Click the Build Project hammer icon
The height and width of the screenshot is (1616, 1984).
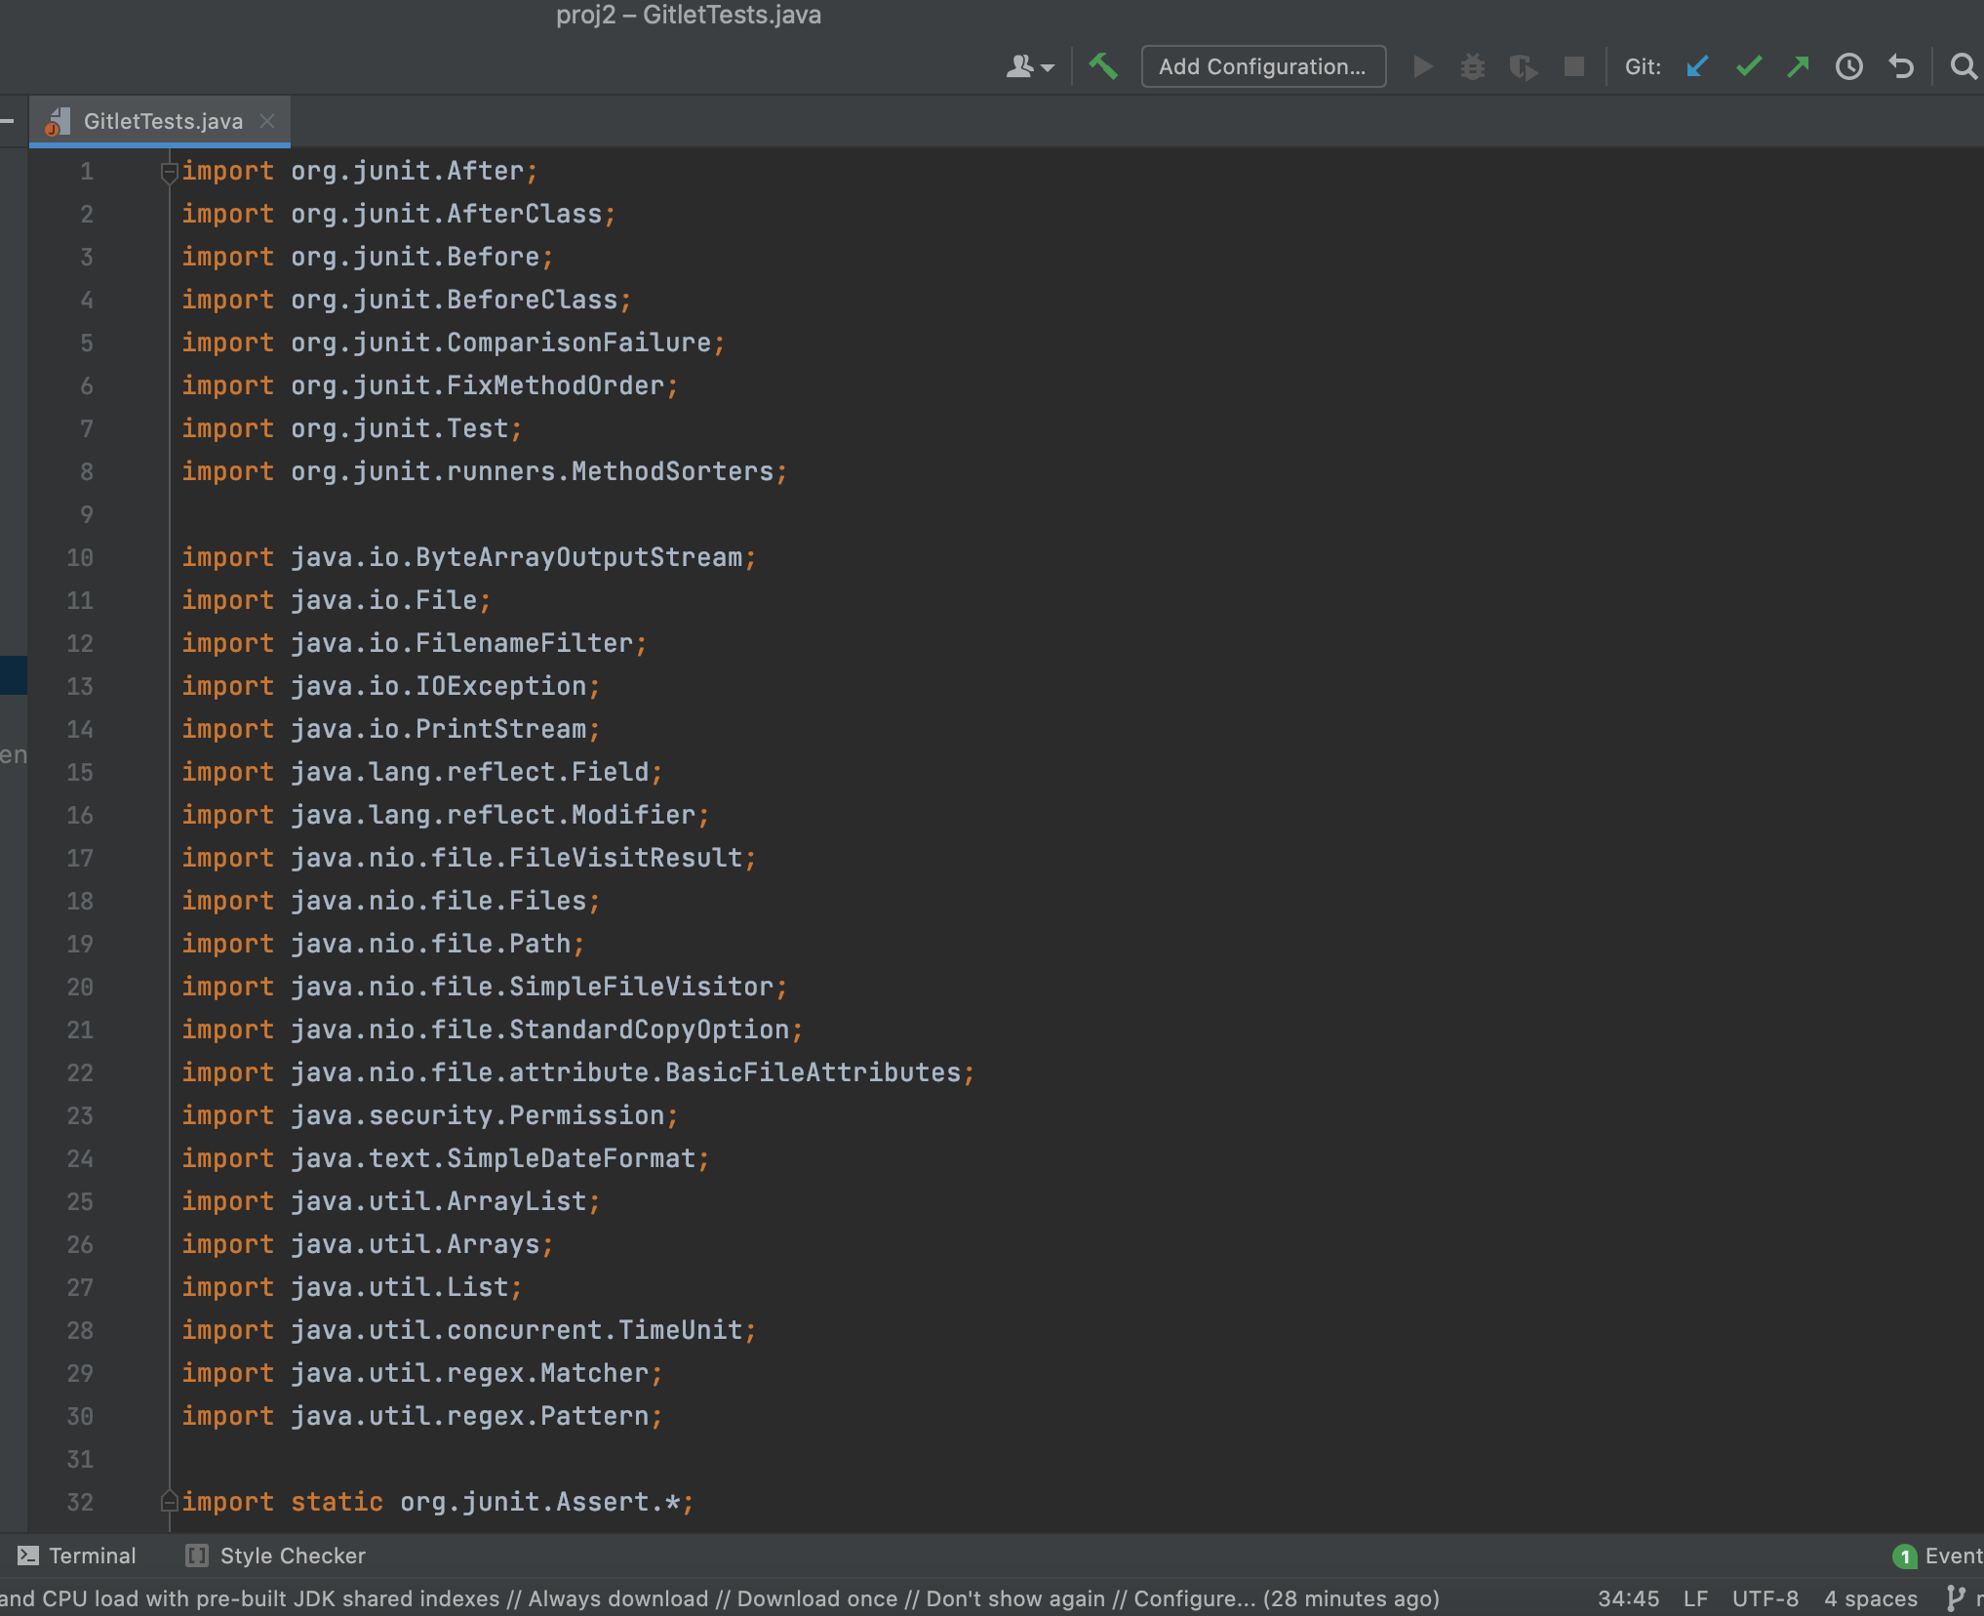point(1103,66)
